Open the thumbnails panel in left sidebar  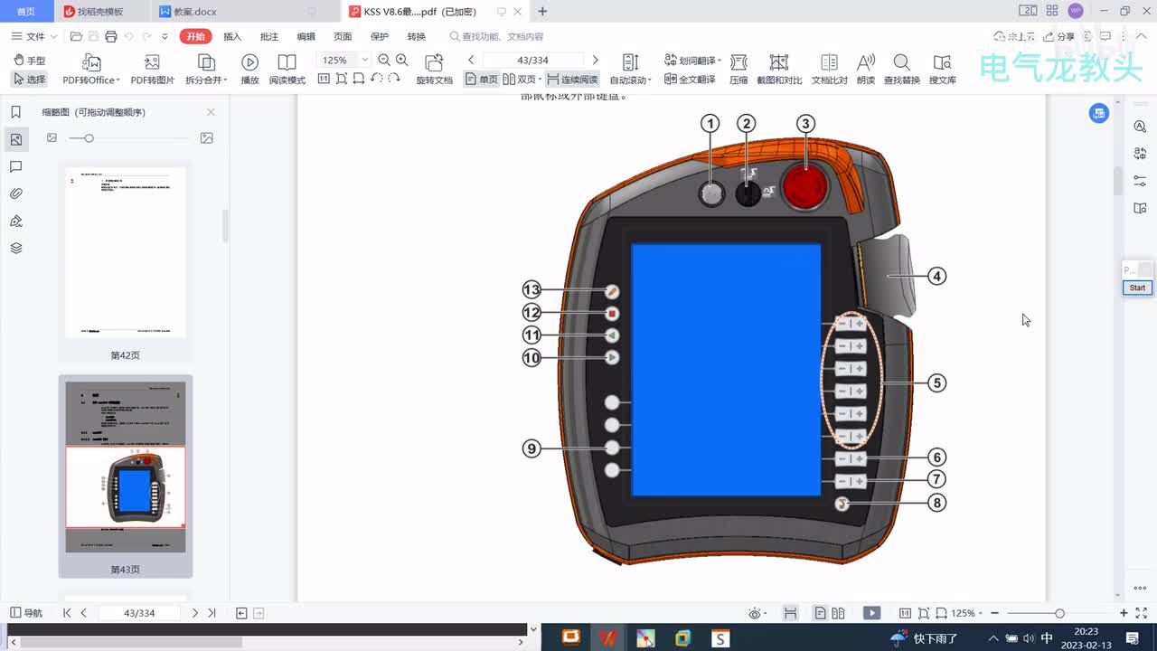(16, 139)
